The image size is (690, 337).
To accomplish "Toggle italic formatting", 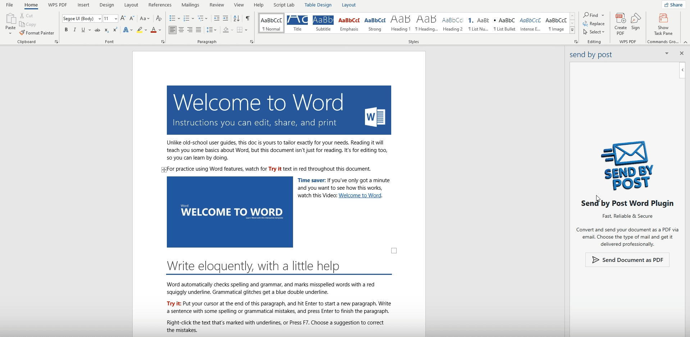I will click(75, 30).
